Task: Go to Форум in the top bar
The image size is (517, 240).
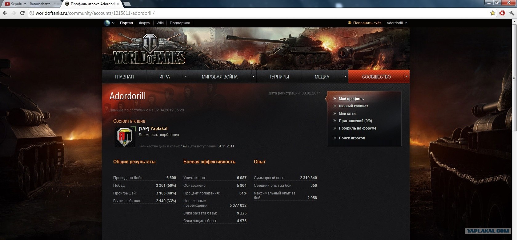Action: point(145,23)
